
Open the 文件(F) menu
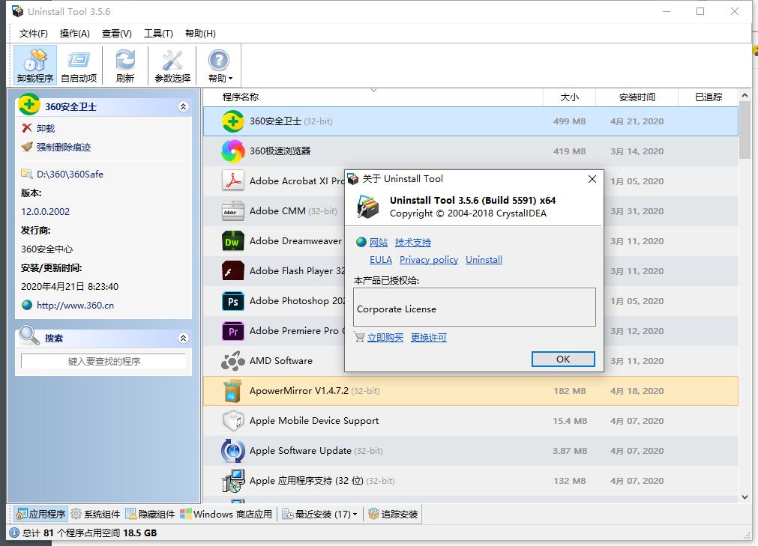point(33,33)
